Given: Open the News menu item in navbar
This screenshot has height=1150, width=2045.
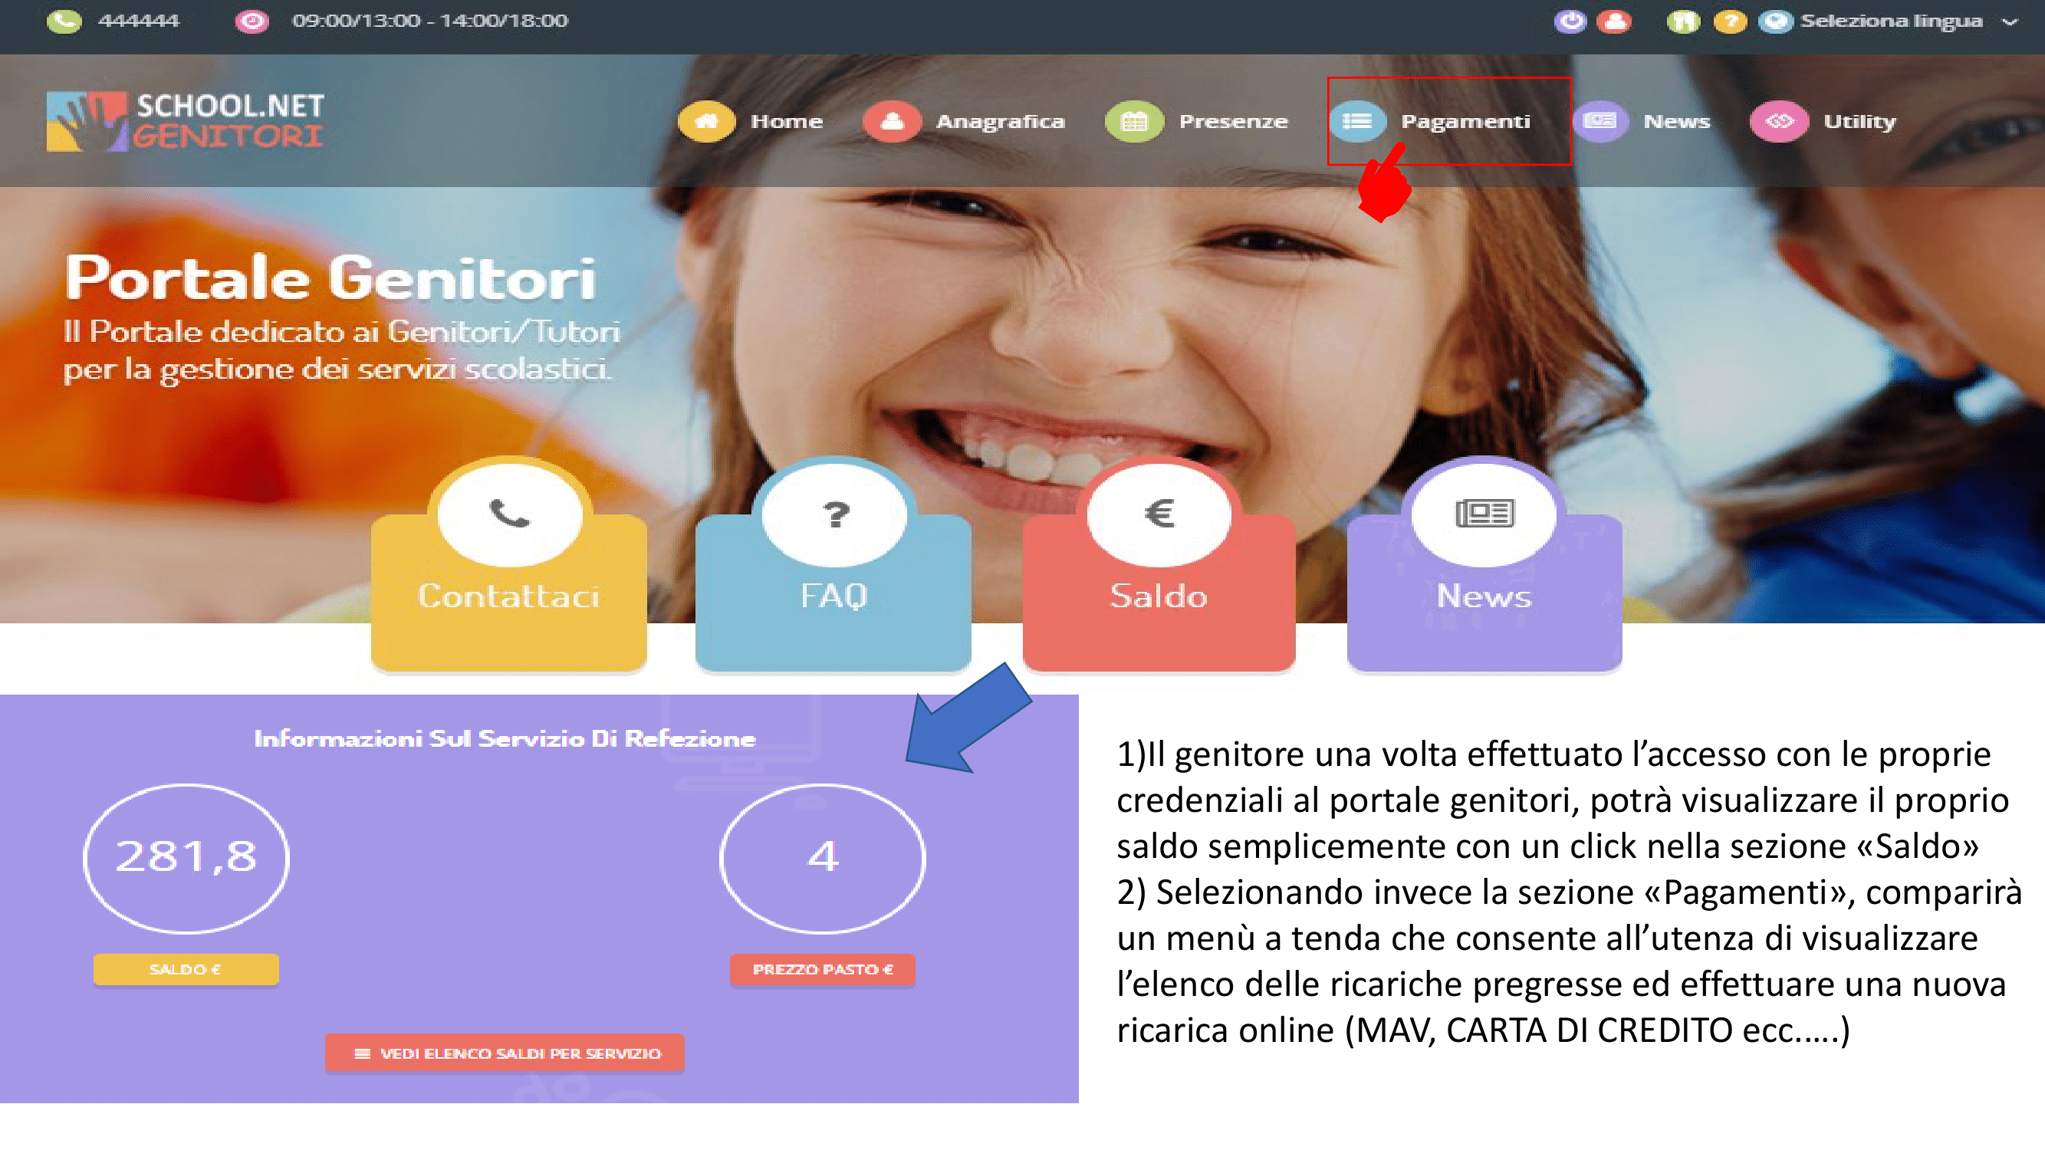Looking at the screenshot, I should (x=1677, y=121).
